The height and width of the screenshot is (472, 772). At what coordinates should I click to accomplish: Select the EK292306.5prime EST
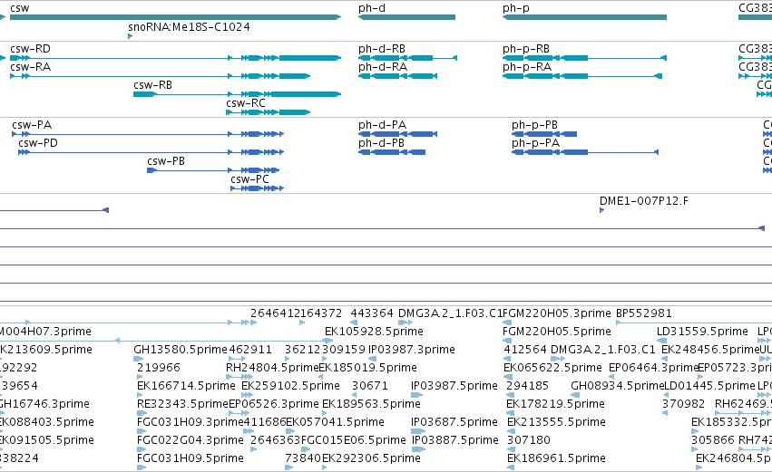371,458
